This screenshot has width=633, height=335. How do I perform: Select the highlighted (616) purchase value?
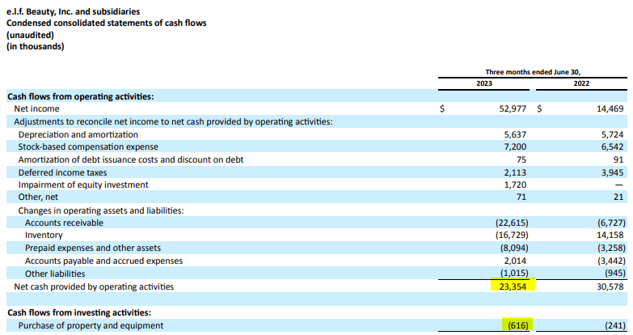pos(518,325)
